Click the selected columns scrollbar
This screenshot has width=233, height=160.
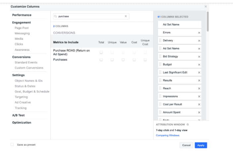pos(208,21)
